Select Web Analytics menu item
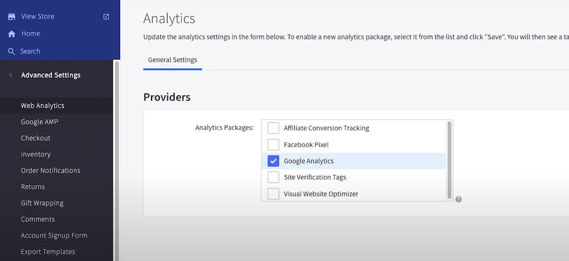Image resolution: width=569 pixels, height=261 pixels. (56, 105)
